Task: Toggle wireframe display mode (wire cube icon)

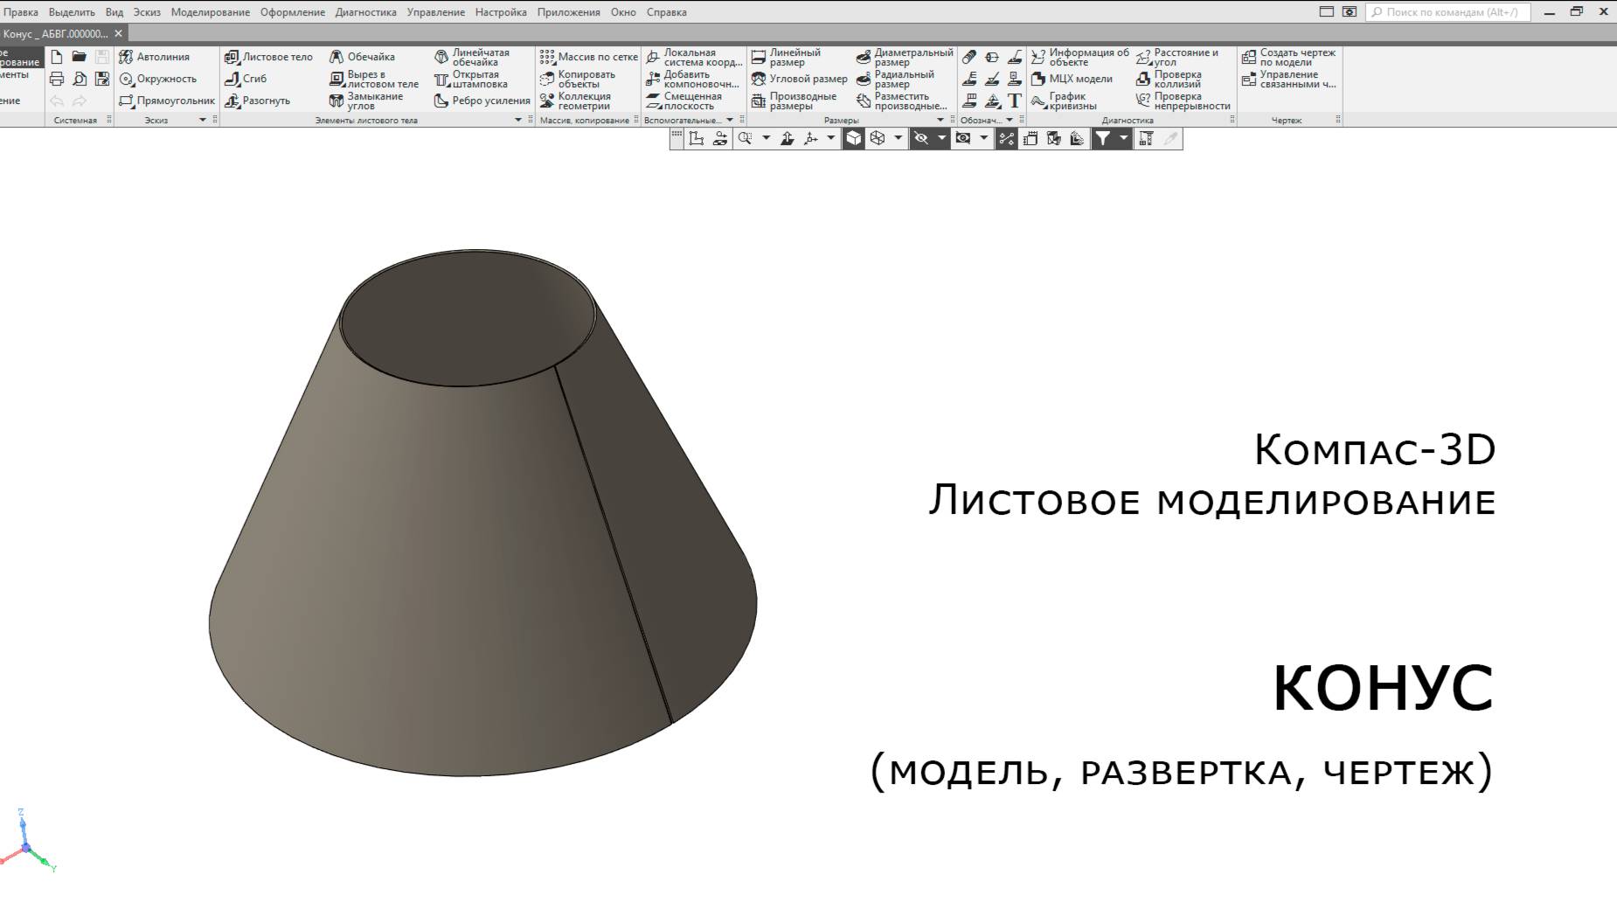Action: click(x=878, y=138)
